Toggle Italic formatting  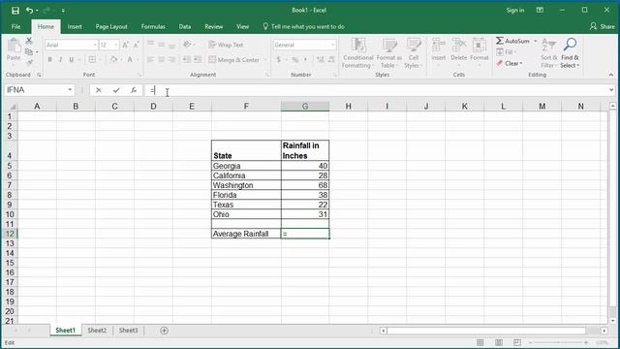coord(60,60)
